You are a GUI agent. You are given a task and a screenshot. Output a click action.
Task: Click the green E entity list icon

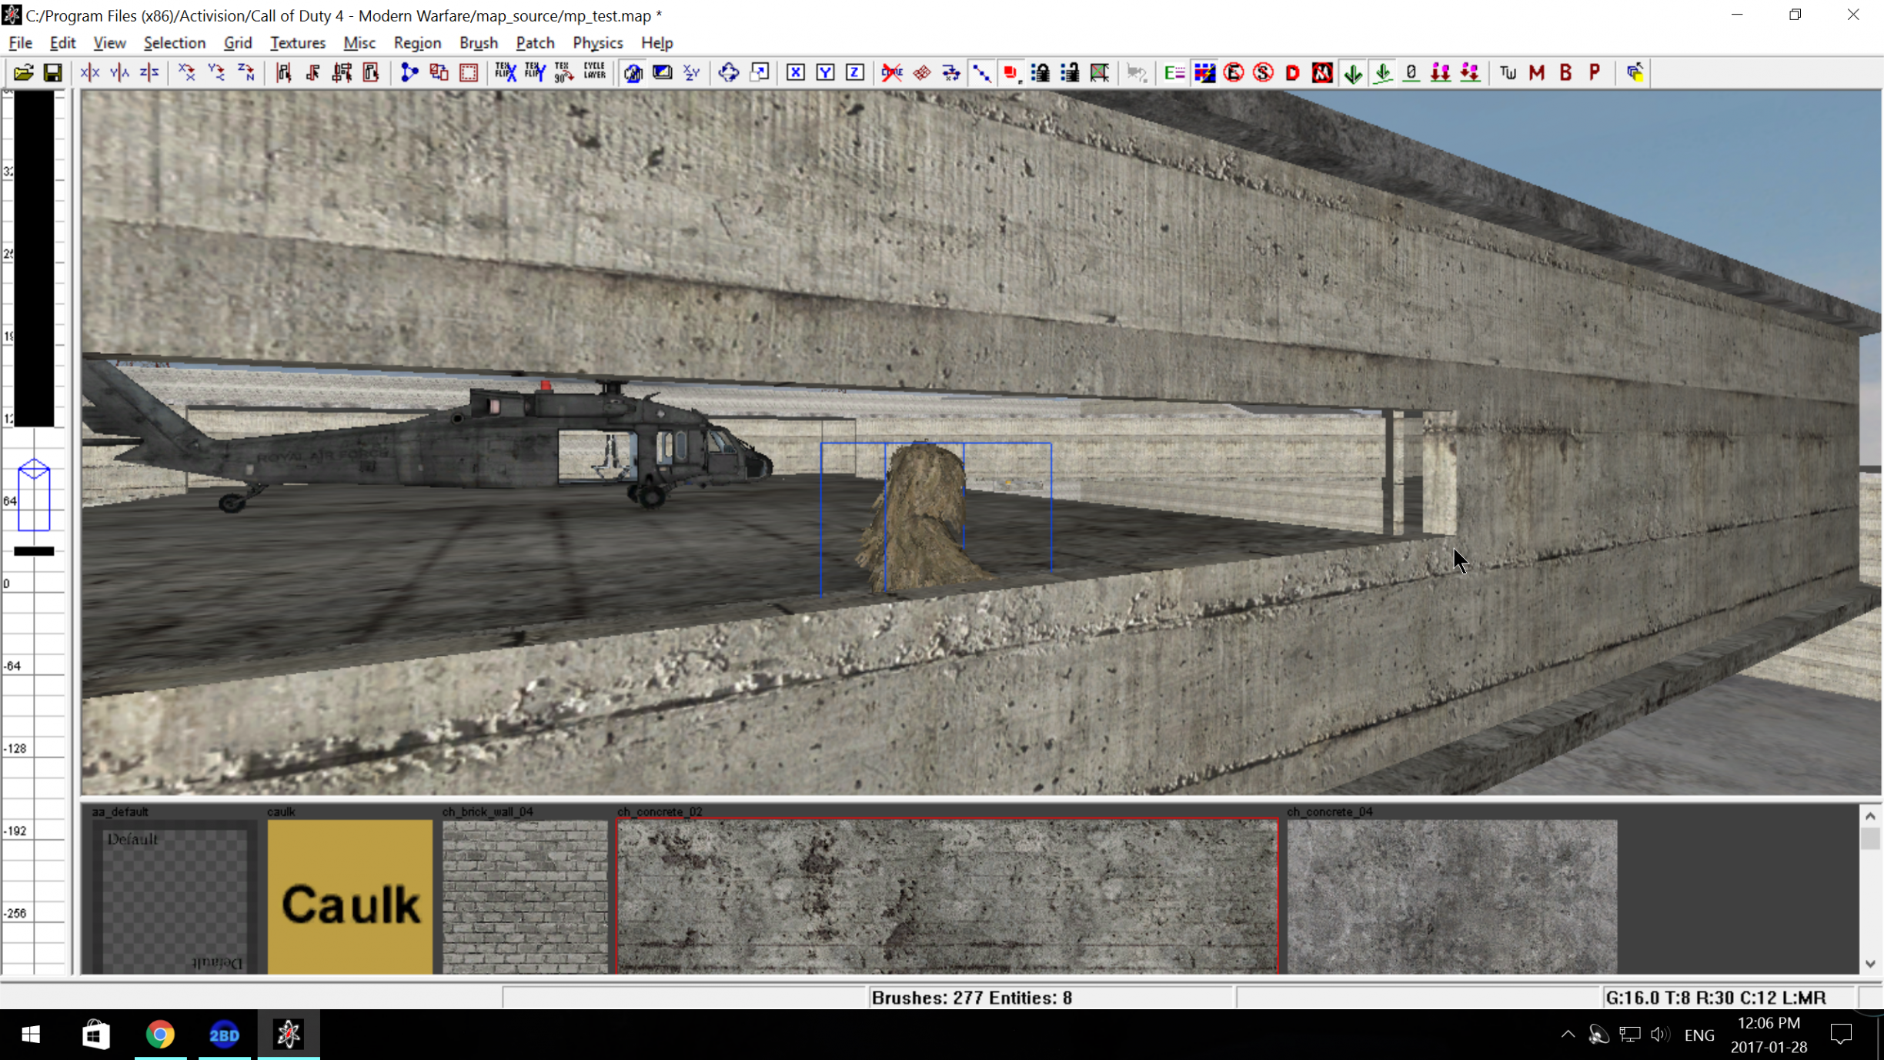[x=1174, y=72]
